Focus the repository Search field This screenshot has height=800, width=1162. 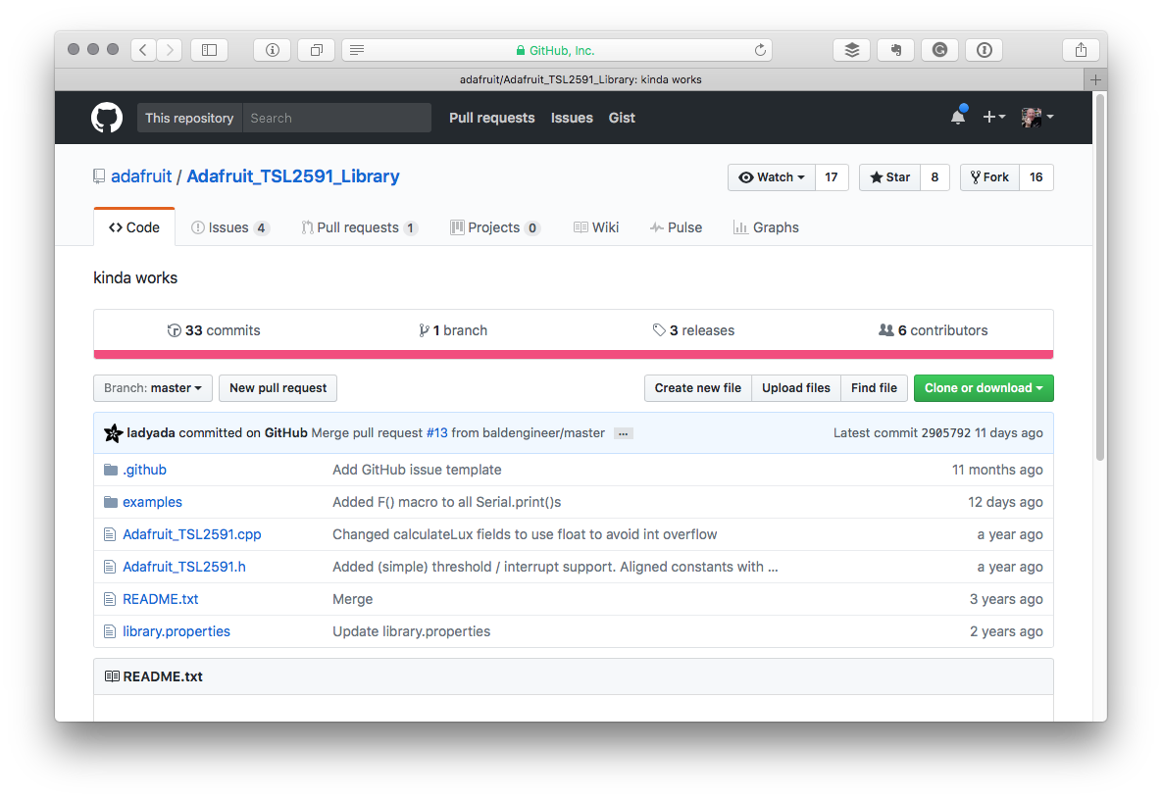tap(337, 118)
